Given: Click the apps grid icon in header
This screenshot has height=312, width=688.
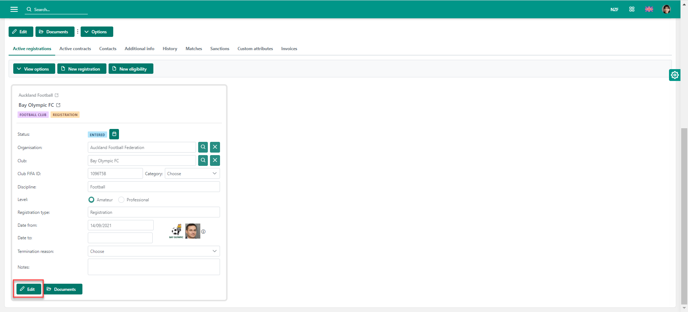Looking at the screenshot, I should click(632, 9).
